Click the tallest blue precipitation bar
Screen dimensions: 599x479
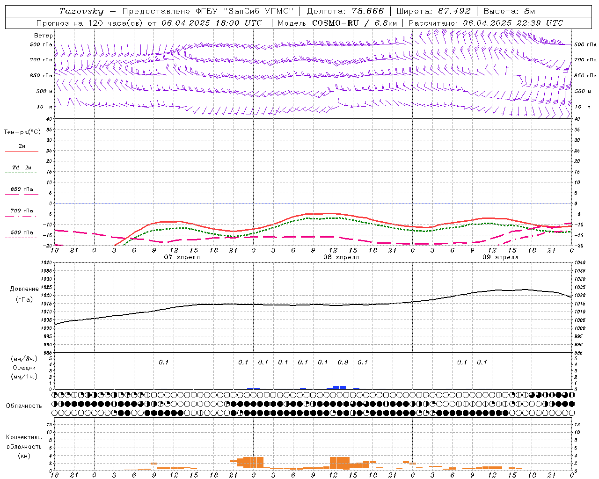(x=340, y=387)
